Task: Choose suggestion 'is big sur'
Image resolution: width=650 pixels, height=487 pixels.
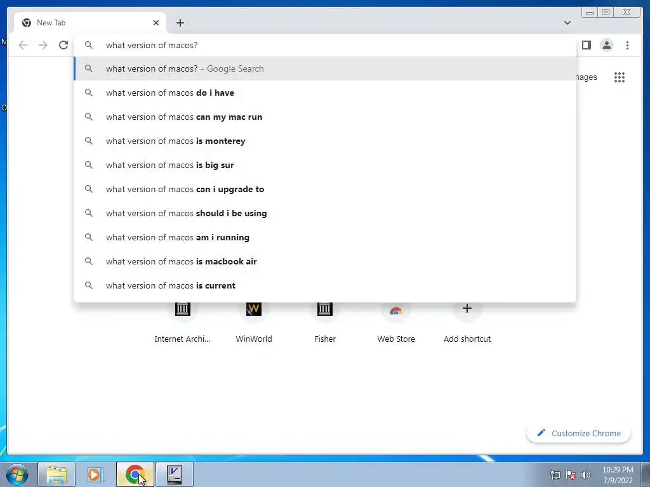Action: (x=325, y=165)
